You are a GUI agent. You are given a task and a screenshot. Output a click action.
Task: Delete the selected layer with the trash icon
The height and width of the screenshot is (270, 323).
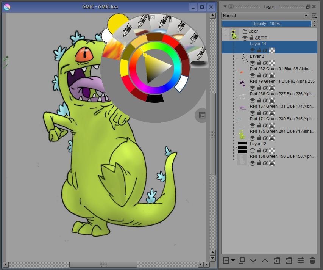click(312, 261)
